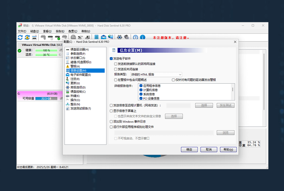Click 帮助(H) button in dialog
Image resolution: width=284 pixels, height=191 pixels.
pyautogui.click(x=228, y=149)
